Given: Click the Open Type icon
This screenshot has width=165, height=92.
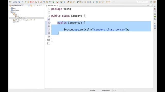Looking at the screenshot, I should tap(68, 2).
